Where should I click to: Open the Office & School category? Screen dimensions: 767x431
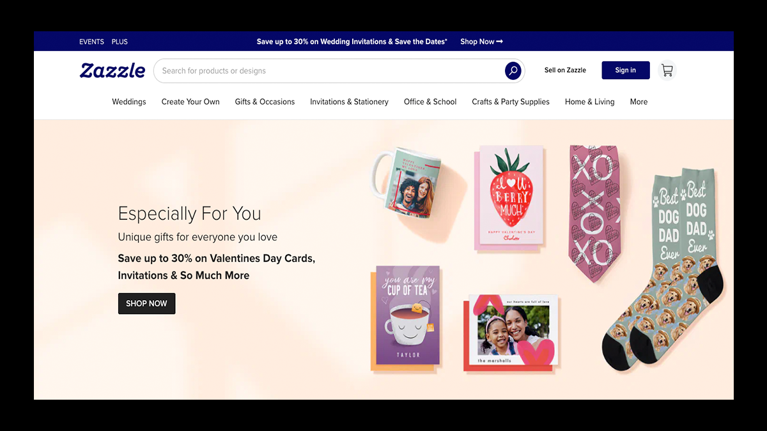pyautogui.click(x=430, y=102)
